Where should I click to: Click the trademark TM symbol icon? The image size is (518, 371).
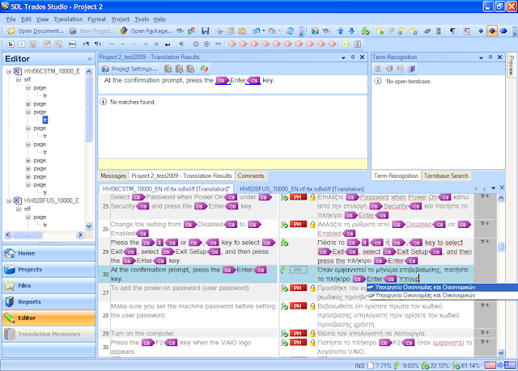click(218, 44)
